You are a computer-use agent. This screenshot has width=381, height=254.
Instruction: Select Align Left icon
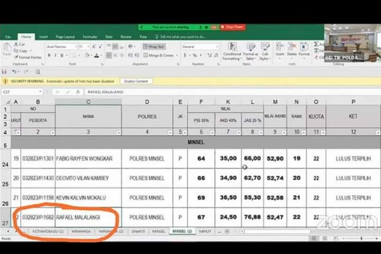click(109, 55)
